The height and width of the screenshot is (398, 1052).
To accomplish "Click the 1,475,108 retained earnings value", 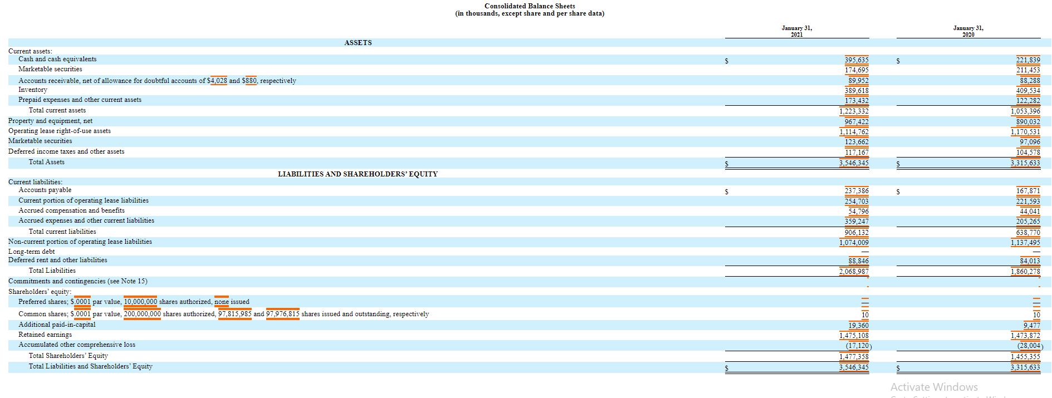I will coord(854,336).
